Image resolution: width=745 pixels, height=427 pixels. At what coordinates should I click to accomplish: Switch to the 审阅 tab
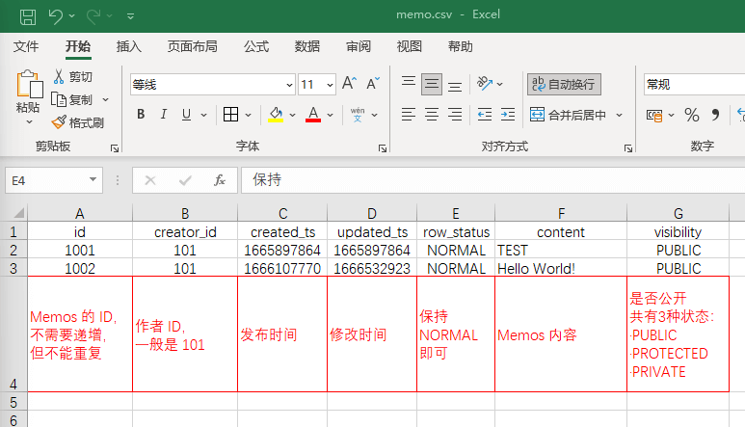coord(359,46)
